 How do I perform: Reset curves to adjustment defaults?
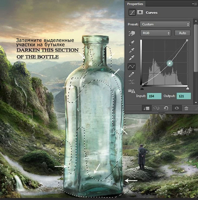(166, 108)
